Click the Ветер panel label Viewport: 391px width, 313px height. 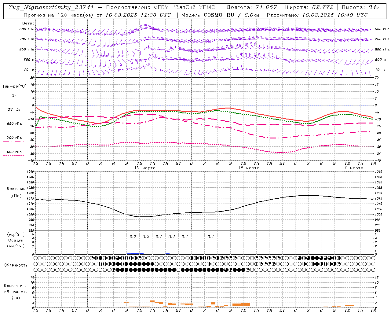(x=28, y=23)
